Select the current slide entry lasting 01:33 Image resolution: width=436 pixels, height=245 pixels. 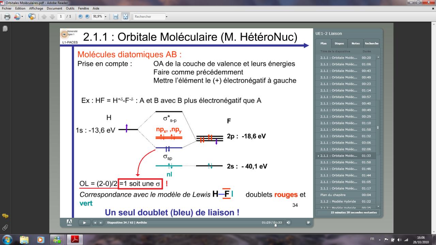coord(345,156)
